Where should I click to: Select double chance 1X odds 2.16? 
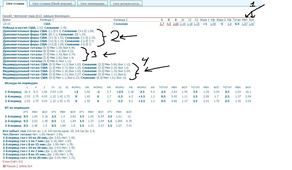pos(183,24)
